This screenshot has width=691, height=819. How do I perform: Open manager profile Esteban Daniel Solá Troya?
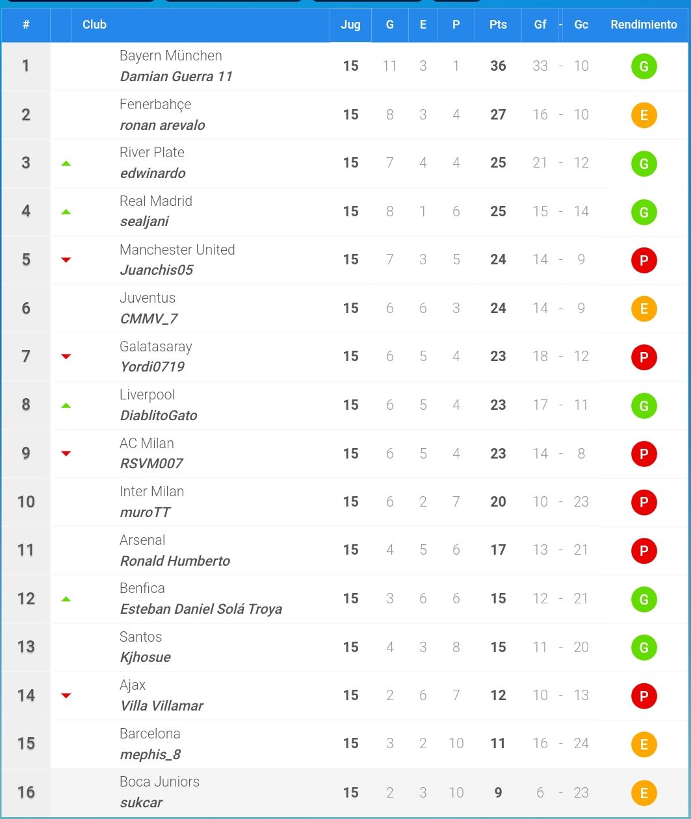[201, 609]
